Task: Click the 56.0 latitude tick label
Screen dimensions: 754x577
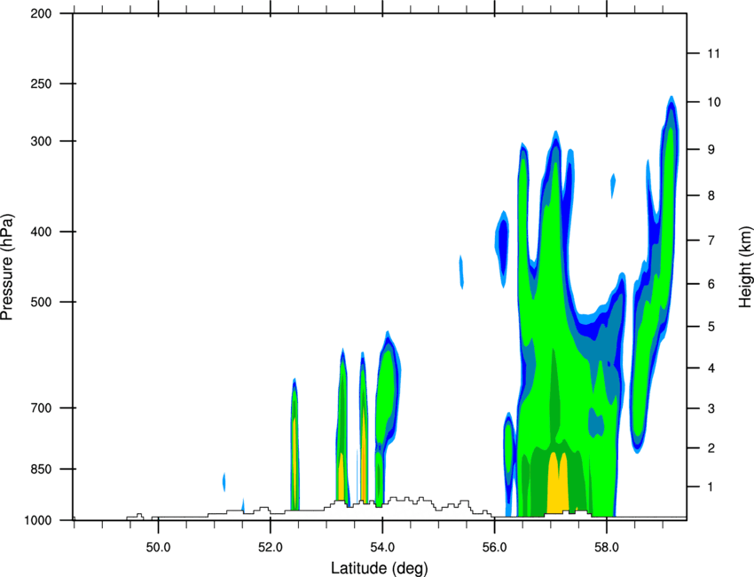Action: pyautogui.click(x=494, y=548)
